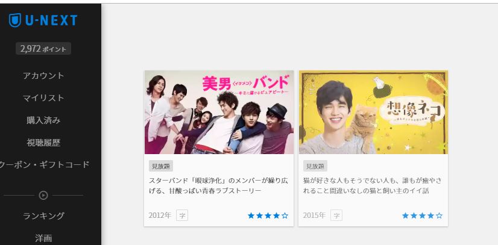Select クーポン・ギフトコード in sidebar
The image size is (498, 245).
coord(45,165)
